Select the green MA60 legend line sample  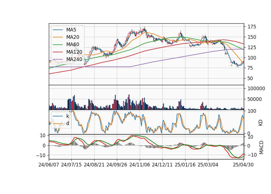pyautogui.click(x=58, y=45)
